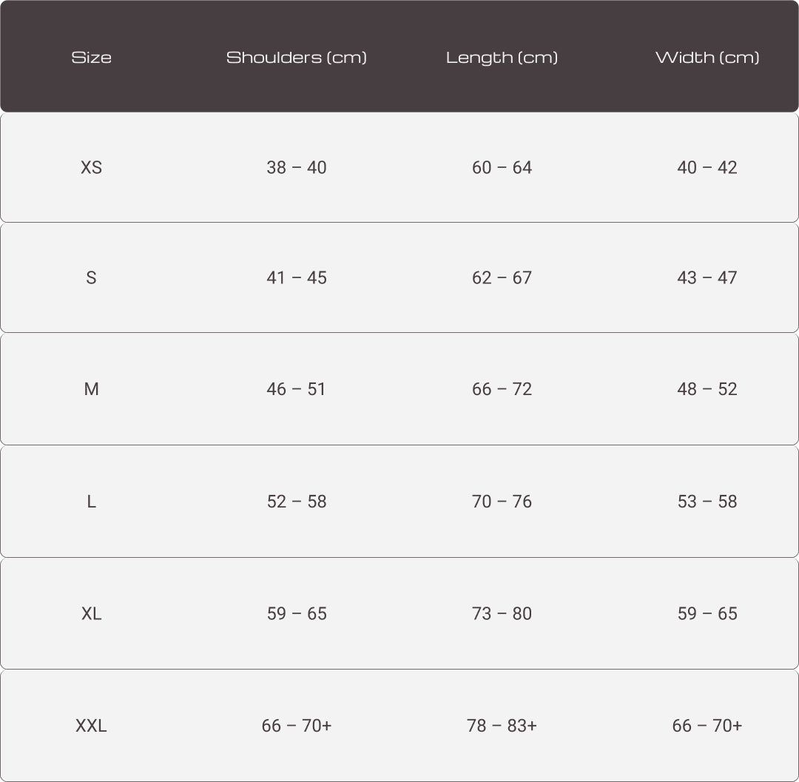Select the M size row label
799x782 pixels.
tap(91, 389)
